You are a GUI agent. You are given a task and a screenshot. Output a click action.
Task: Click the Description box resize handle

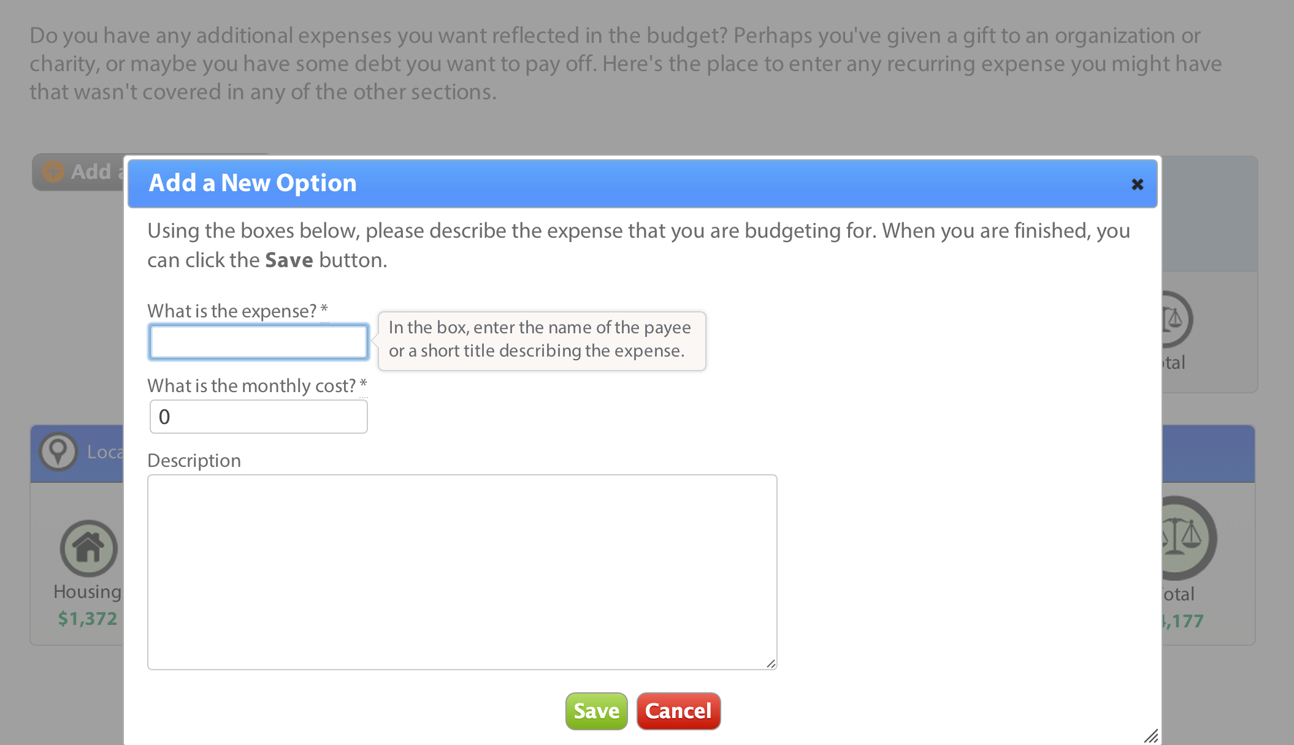(771, 664)
